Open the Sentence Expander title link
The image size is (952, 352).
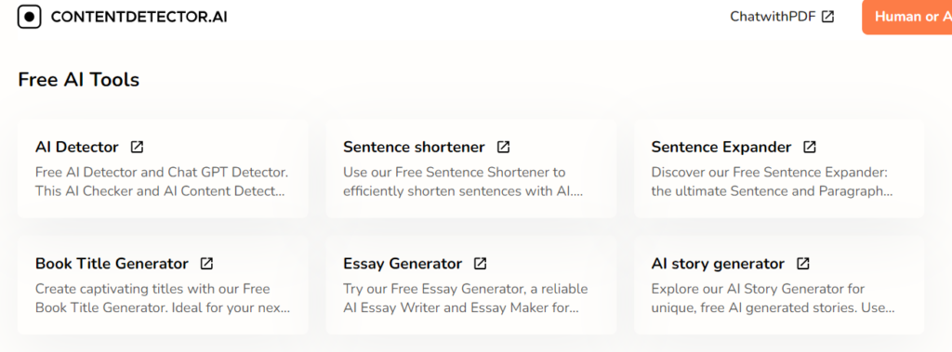[x=721, y=147]
